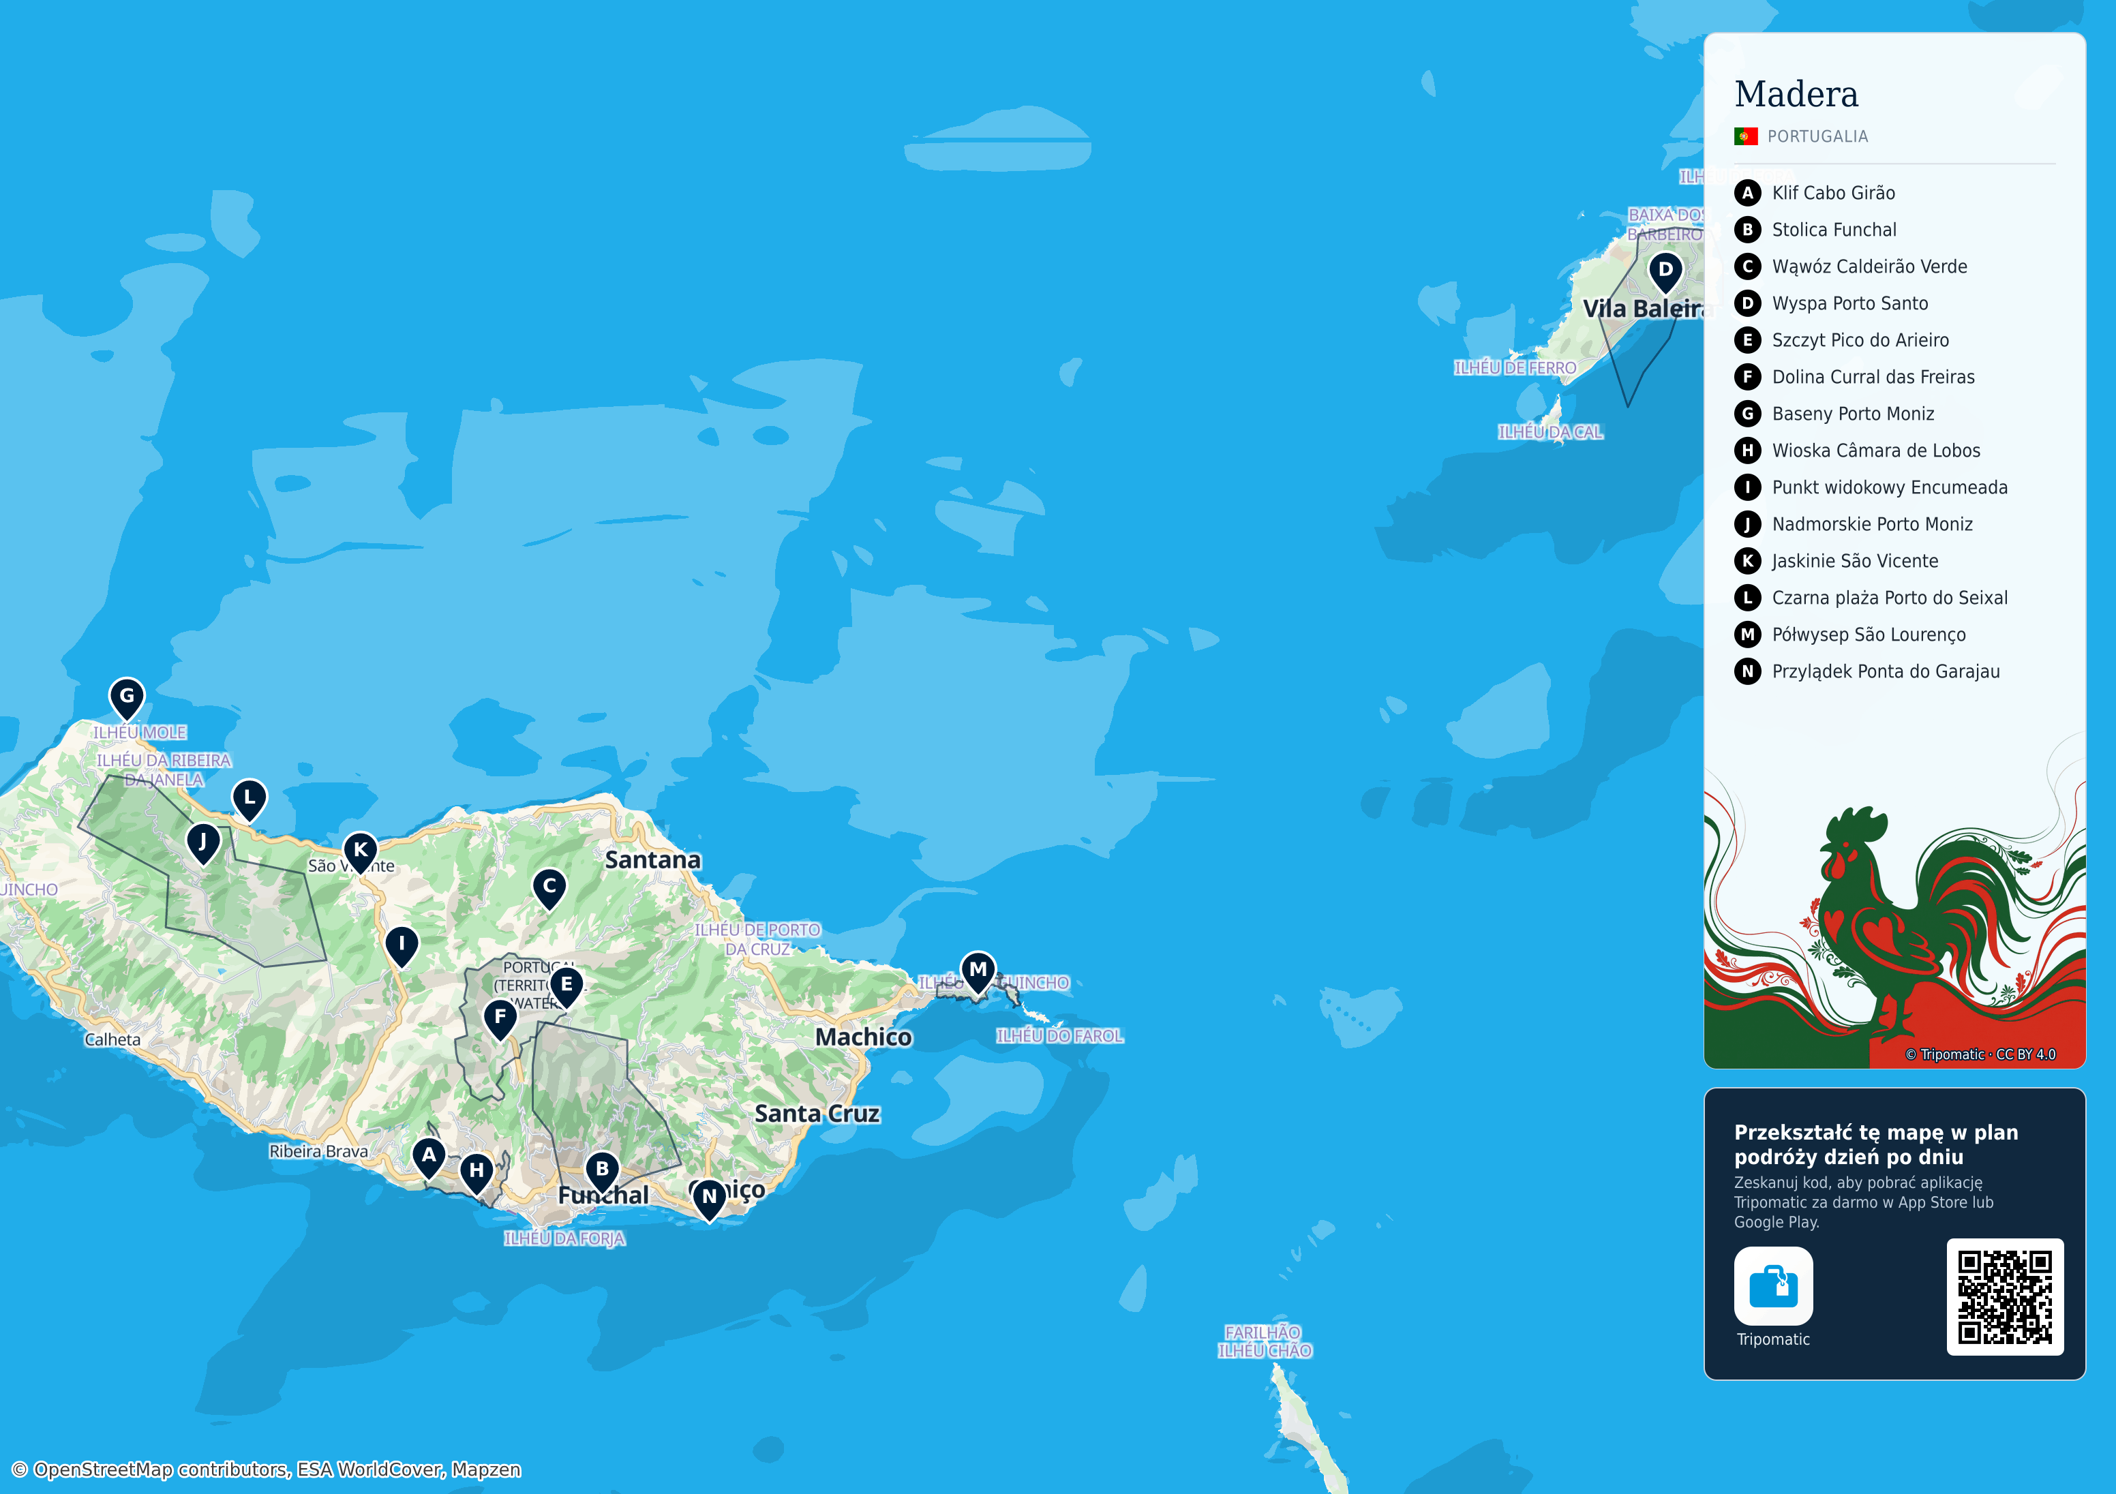Click the QR code image
This screenshot has height=1494, width=2116.
coord(2004,1297)
